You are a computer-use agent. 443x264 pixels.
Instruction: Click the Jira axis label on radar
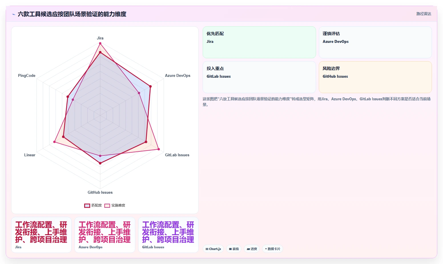click(x=100, y=38)
